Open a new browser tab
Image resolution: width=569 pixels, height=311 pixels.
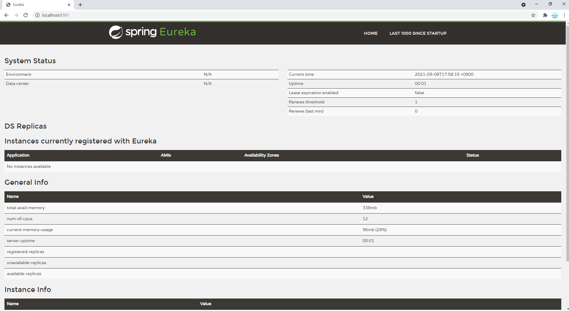[x=80, y=5]
